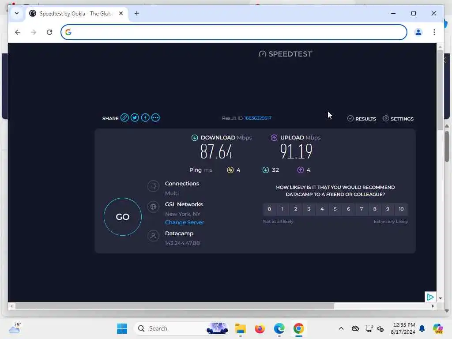This screenshot has width=452, height=339.
Task: Click the upload latency icon
Action: (x=300, y=170)
